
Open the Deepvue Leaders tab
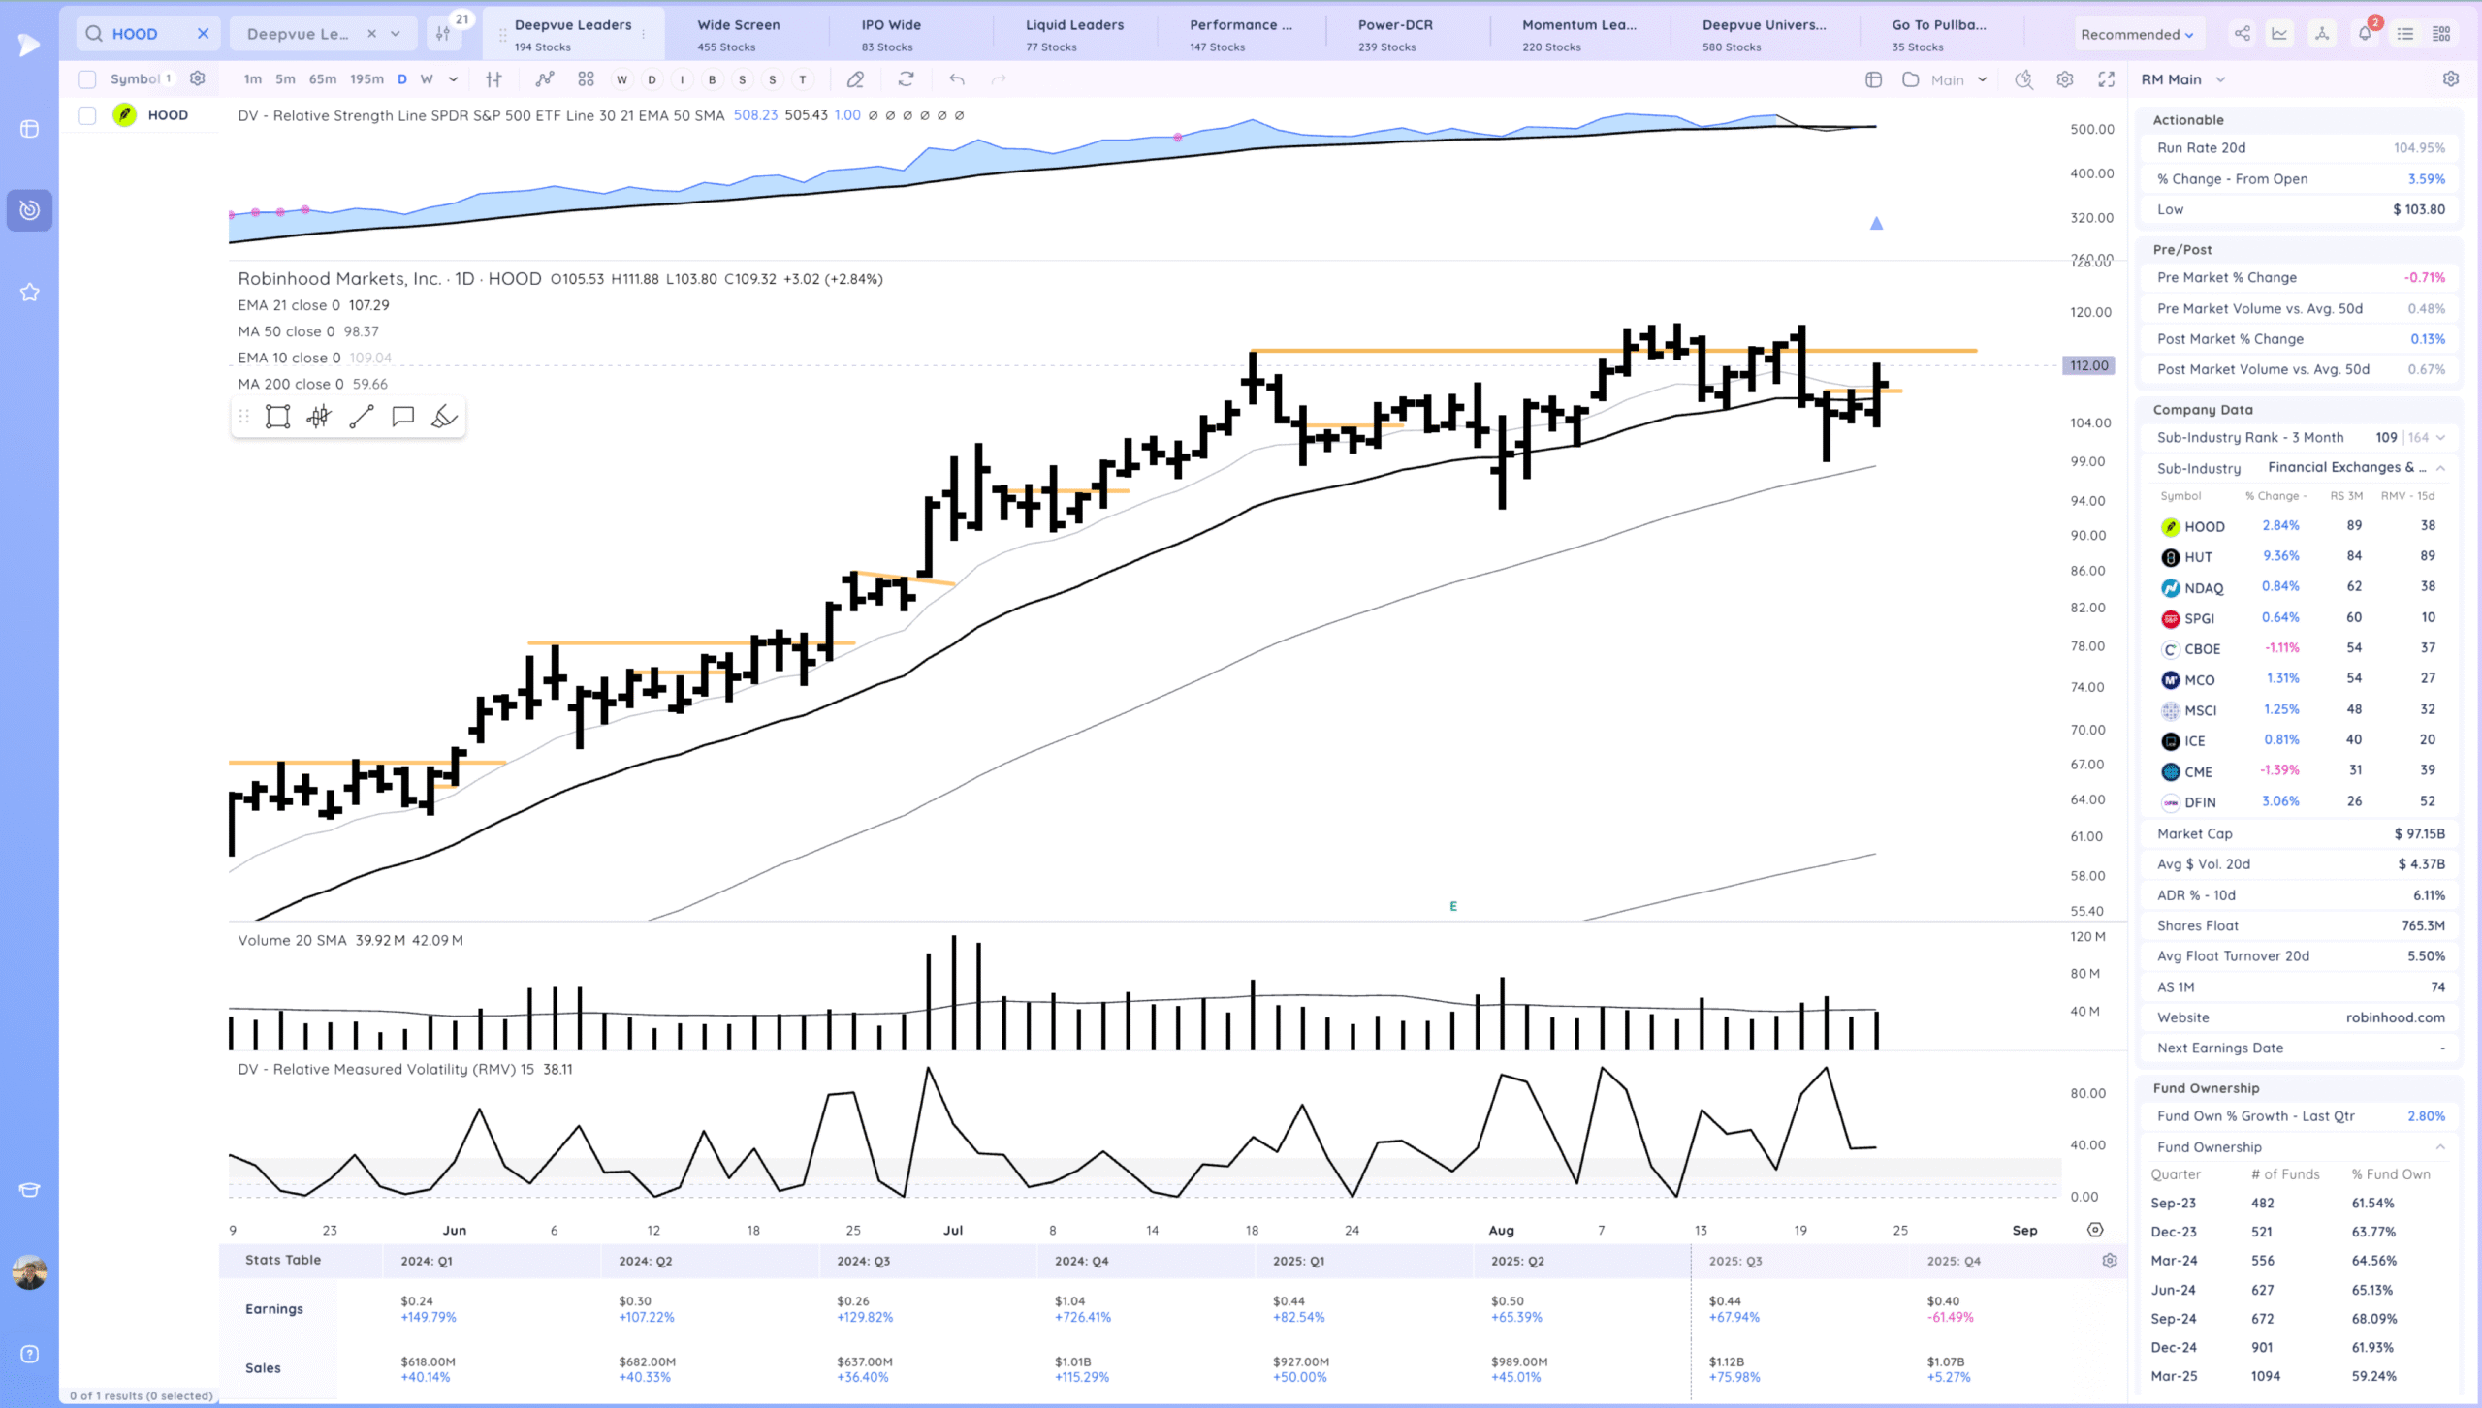click(573, 34)
